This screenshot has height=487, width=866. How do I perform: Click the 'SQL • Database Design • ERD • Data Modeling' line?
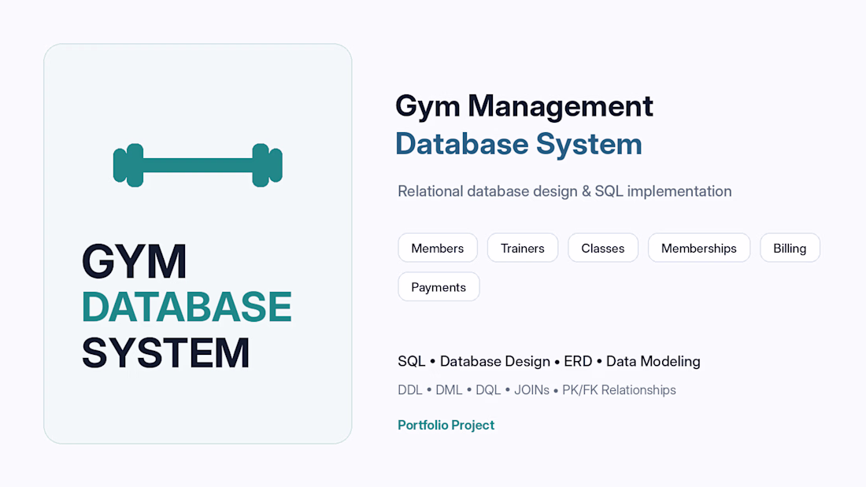coord(549,361)
